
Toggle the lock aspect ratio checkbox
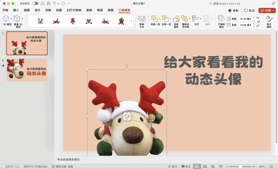coord(258,22)
